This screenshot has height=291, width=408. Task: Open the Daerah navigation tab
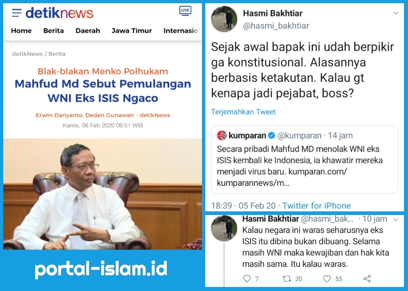[x=88, y=31]
